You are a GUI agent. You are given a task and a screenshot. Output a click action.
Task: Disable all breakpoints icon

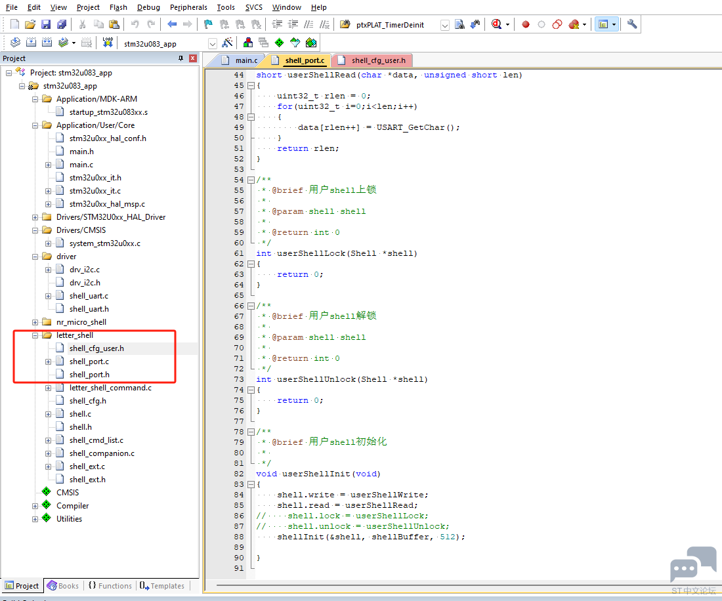point(557,24)
